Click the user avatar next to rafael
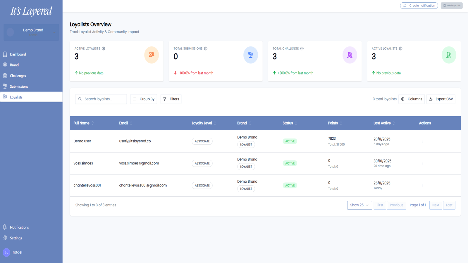Screen dimensions: 468x263 tap(6, 252)
